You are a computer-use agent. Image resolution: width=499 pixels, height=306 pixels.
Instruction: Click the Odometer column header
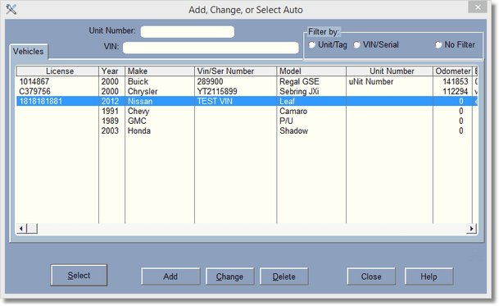click(452, 71)
